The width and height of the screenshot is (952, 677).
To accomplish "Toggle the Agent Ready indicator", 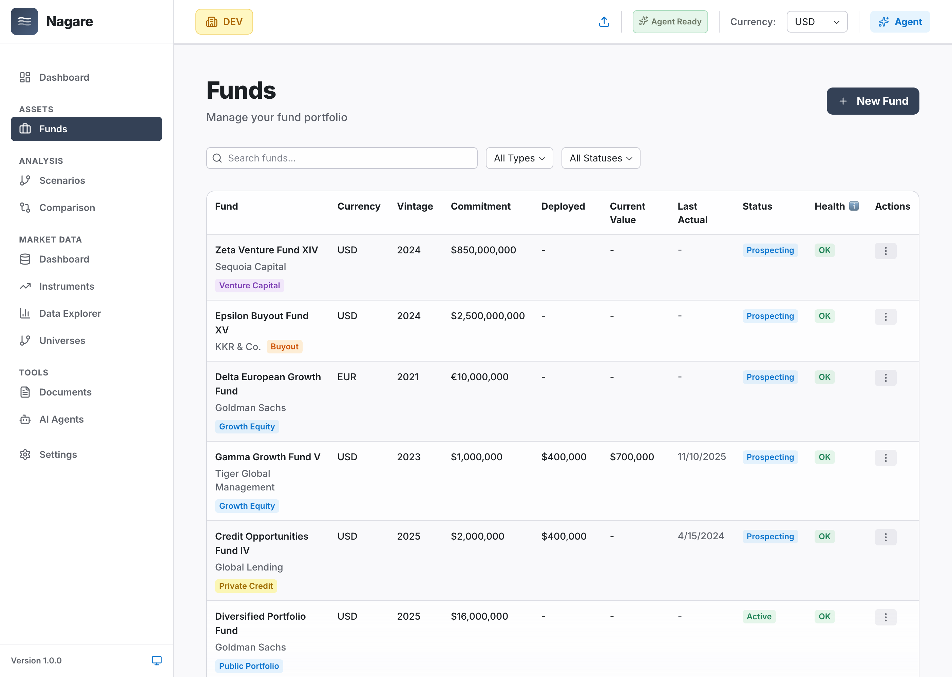I will 670,22.
